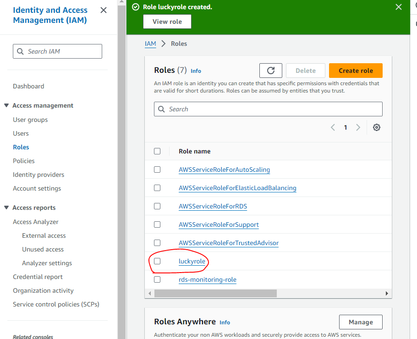
Task: Open Service control policies (SCPs)
Action: [56, 305]
